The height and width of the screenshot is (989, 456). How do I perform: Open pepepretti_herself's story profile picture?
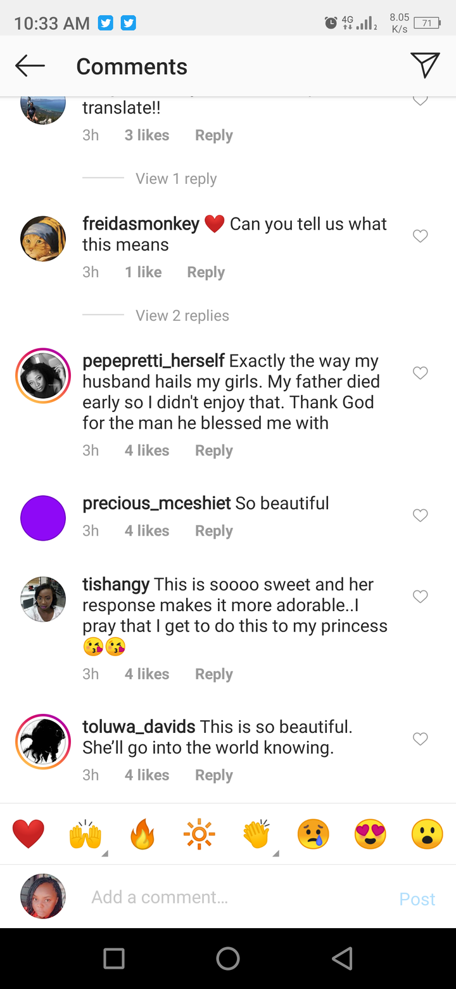(43, 375)
